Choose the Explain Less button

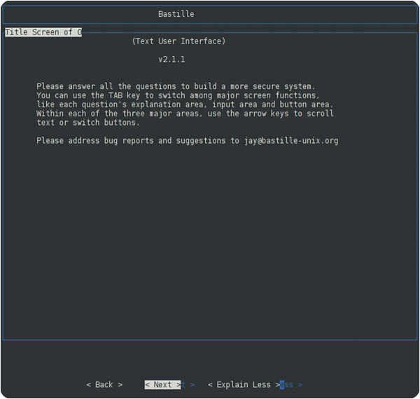pos(244,384)
